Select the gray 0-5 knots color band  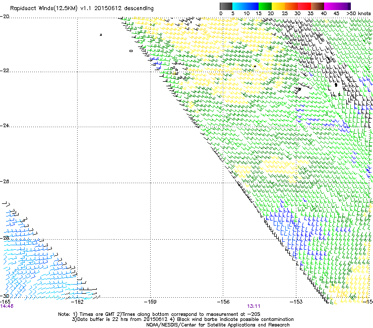click(x=226, y=6)
